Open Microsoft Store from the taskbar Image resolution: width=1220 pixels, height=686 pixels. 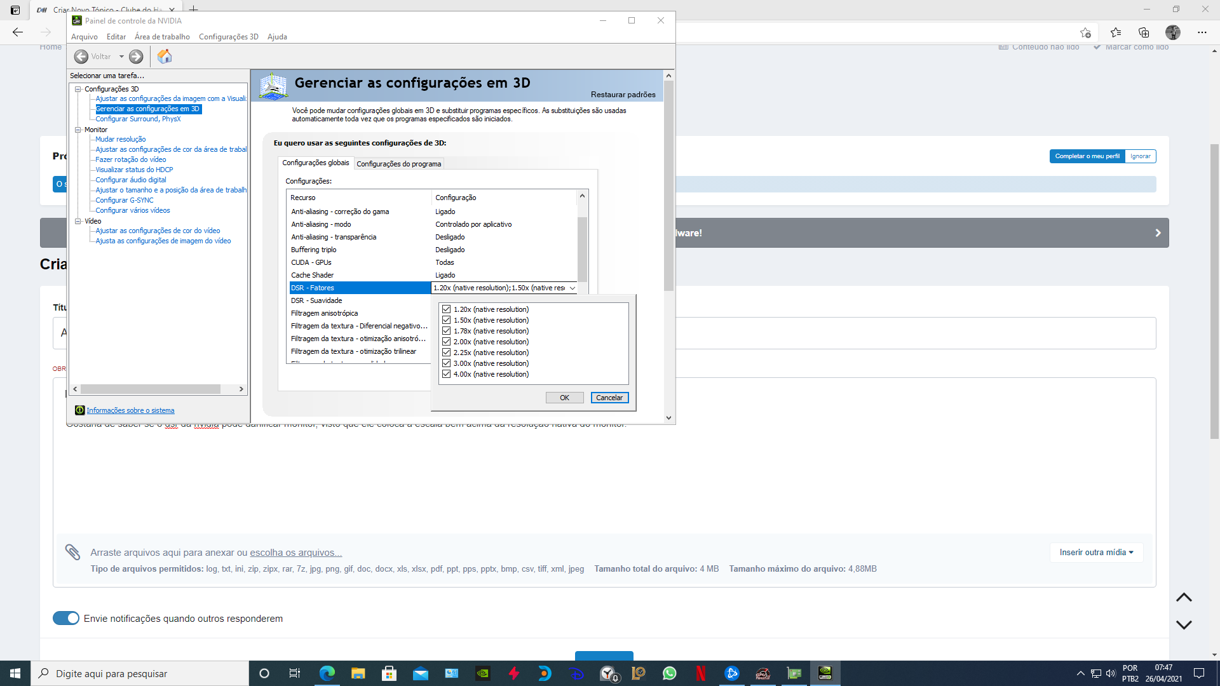(389, 673)
